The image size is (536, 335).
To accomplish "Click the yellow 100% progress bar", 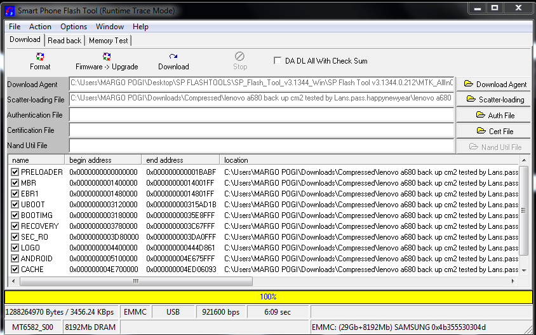I will [269, 297].
